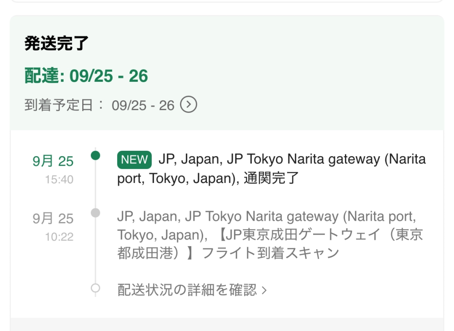454x331 pixels.
Task: Click the circled arrow next to 09/25 - 26
Action: (x=189, y=104)
